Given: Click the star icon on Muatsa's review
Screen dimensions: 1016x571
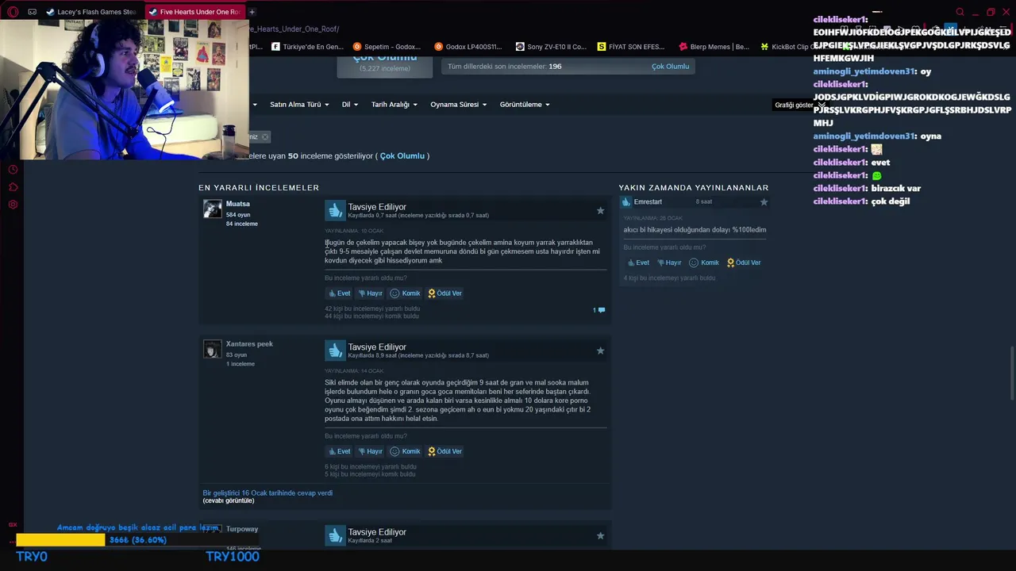Looking at the screenshot, I should pyautogui.click(x=600, y=211).
